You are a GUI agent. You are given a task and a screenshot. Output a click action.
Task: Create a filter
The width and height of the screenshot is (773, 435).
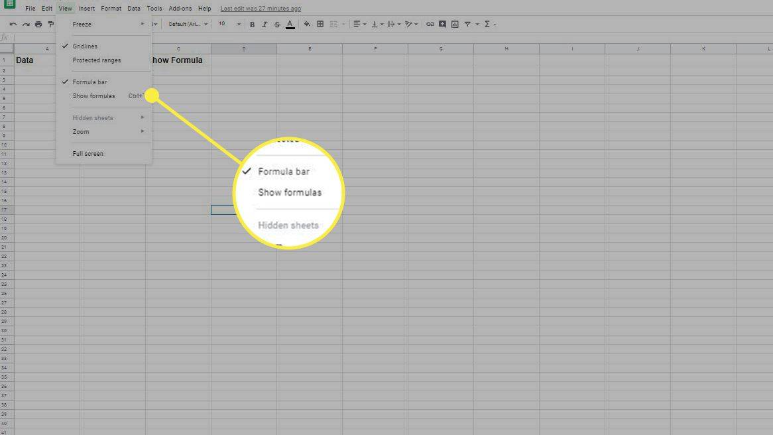coord(469,24)
